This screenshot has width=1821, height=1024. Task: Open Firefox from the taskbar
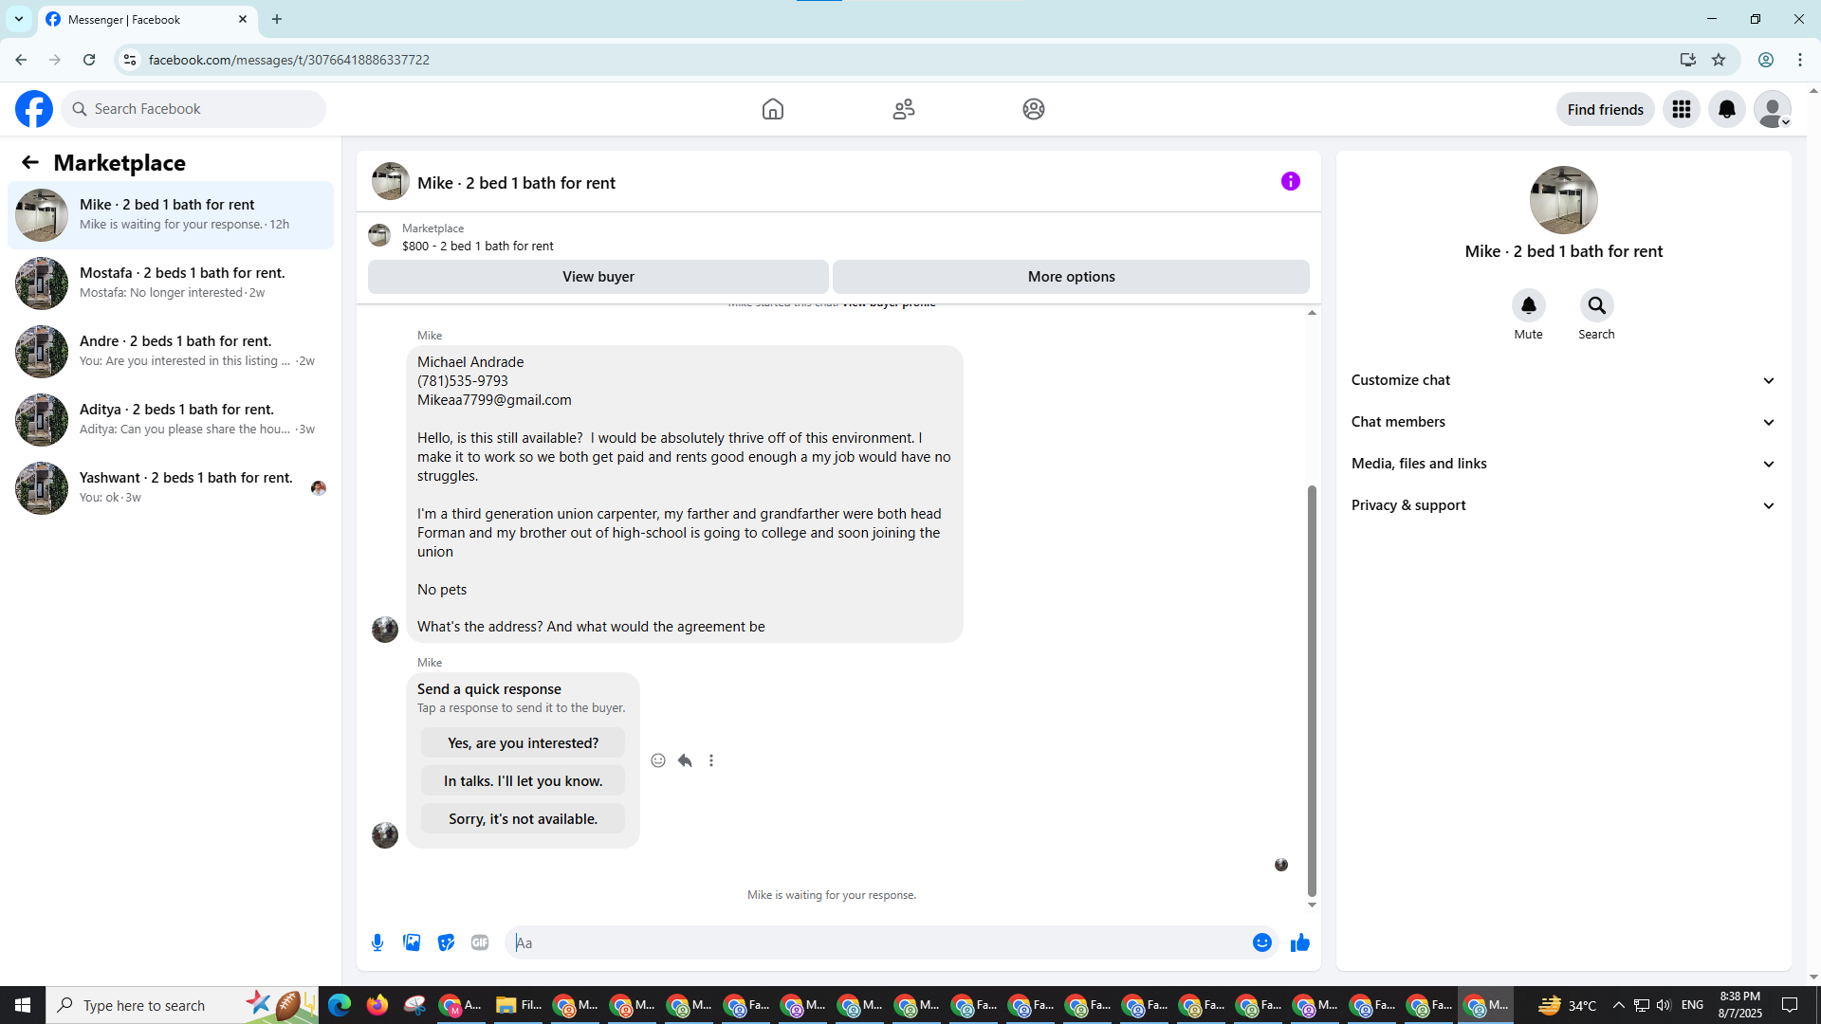pyautogui.click(x=377, y=1005)
